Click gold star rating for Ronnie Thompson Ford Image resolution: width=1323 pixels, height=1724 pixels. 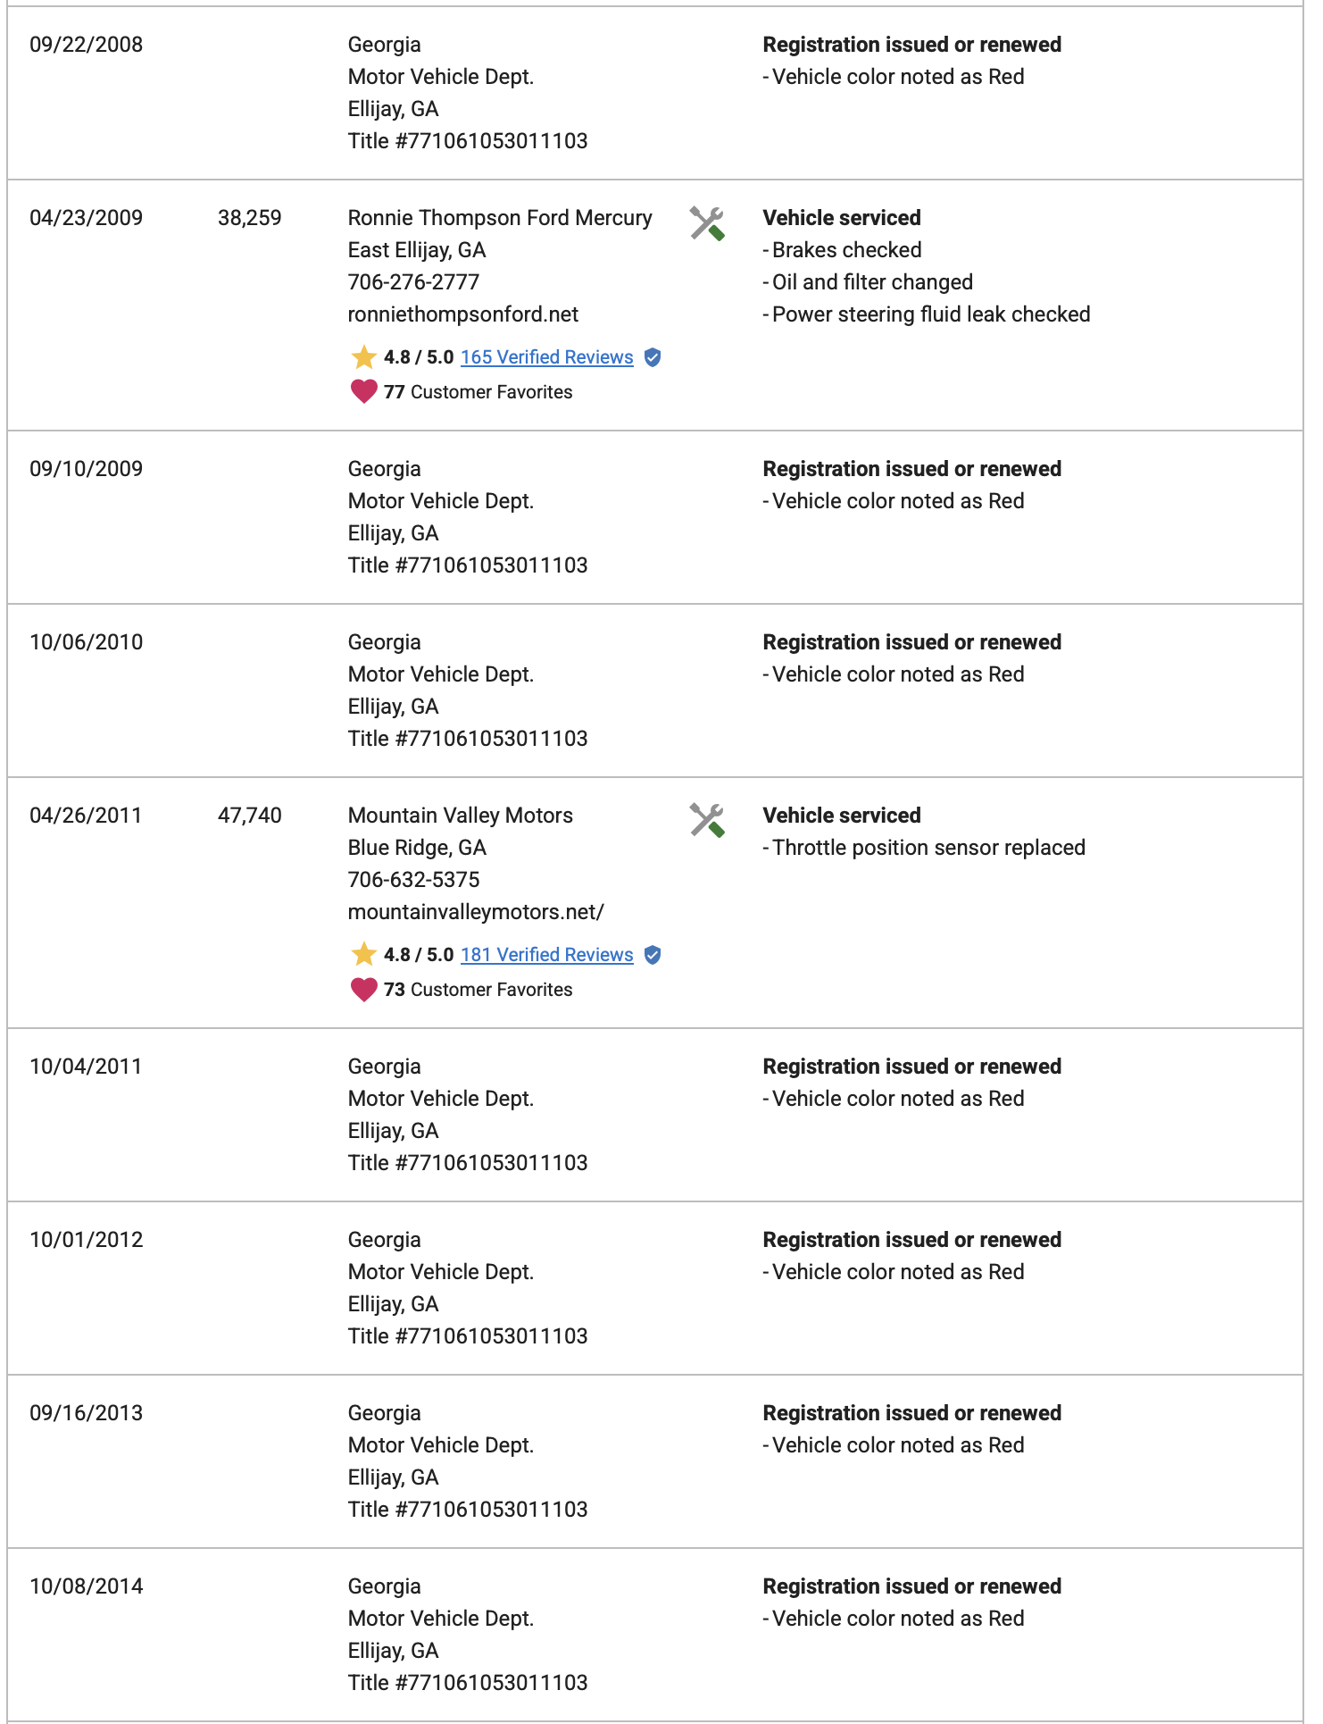363,357
